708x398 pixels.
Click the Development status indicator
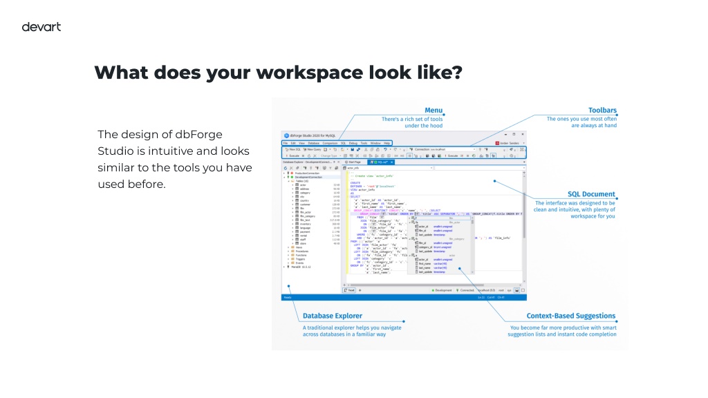click(x=442, y=291)
